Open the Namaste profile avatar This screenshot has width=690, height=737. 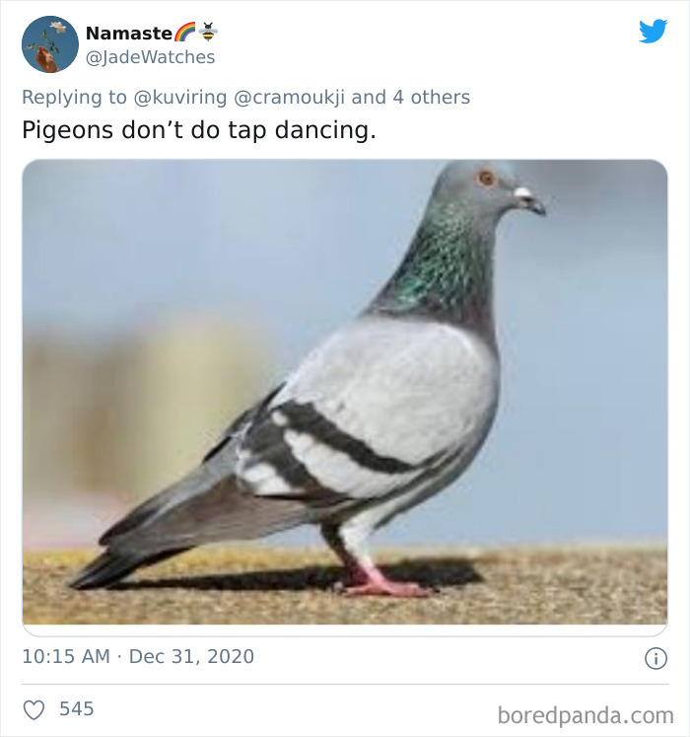tap(50, 44)
